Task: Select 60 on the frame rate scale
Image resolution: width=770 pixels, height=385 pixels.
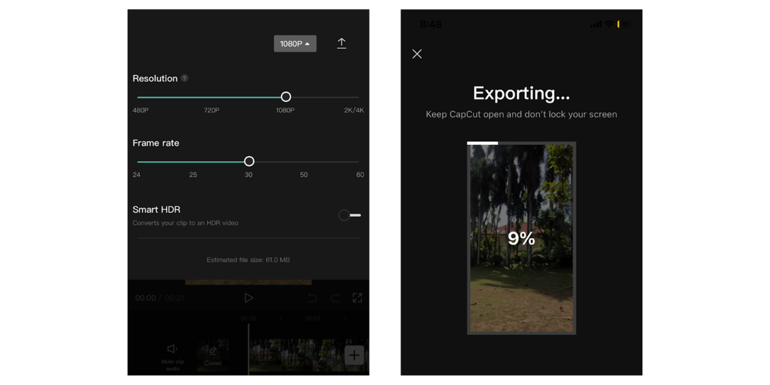Action: tap(359, 161)
